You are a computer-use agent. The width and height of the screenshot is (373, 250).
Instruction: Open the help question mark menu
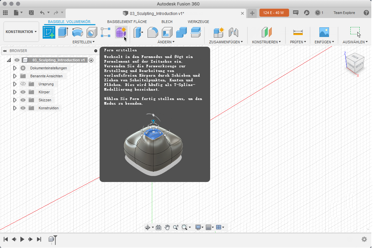[x=366, y=13]
